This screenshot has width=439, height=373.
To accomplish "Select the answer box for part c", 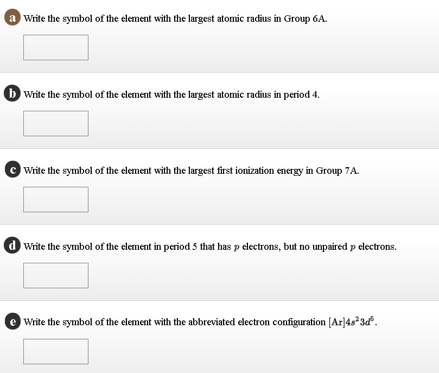I will tap(55, 199).
